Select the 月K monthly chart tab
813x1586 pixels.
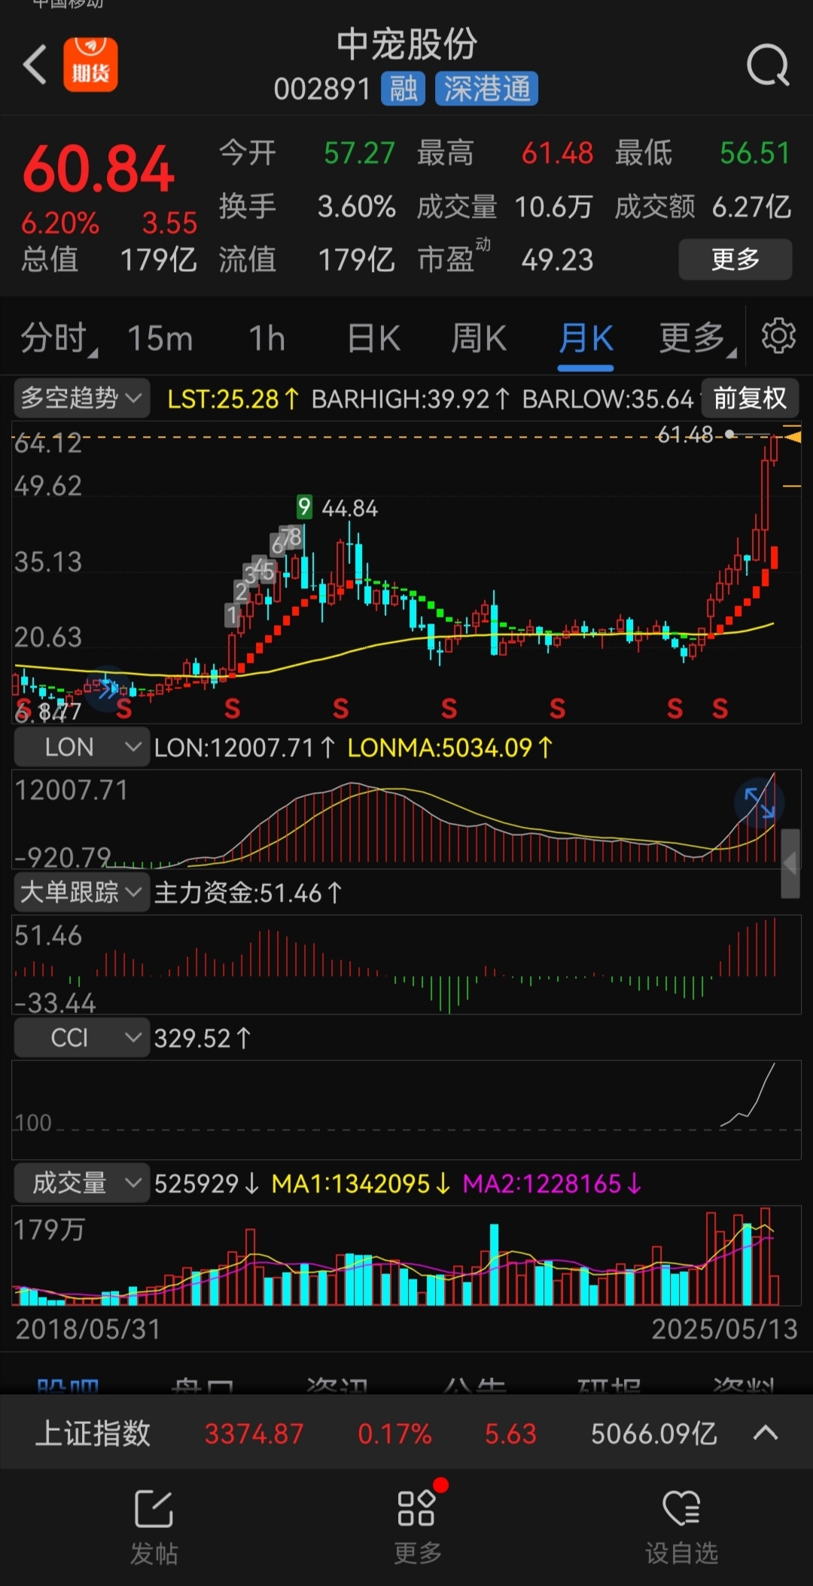tap(586, 338)
